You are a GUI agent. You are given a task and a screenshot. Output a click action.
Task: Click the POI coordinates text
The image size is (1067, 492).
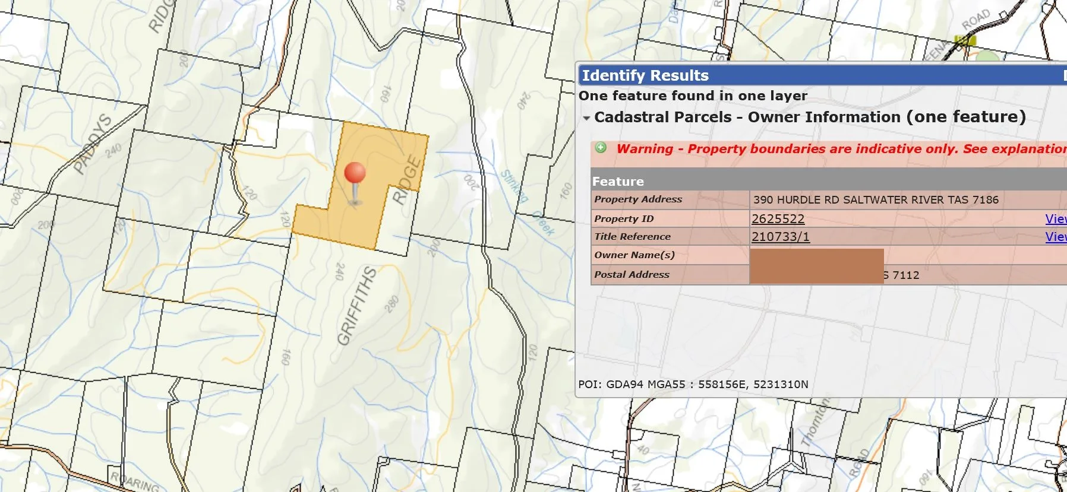693,385
